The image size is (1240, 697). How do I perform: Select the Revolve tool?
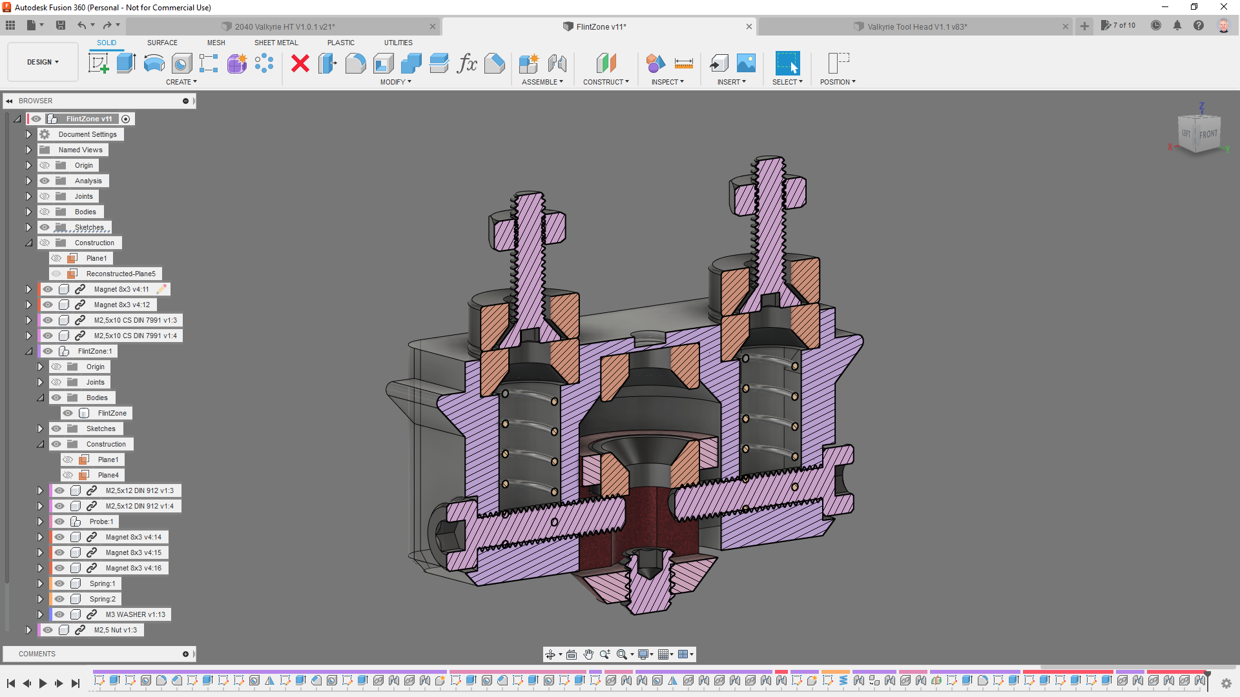pyautogui.click(x=153, y=63)
